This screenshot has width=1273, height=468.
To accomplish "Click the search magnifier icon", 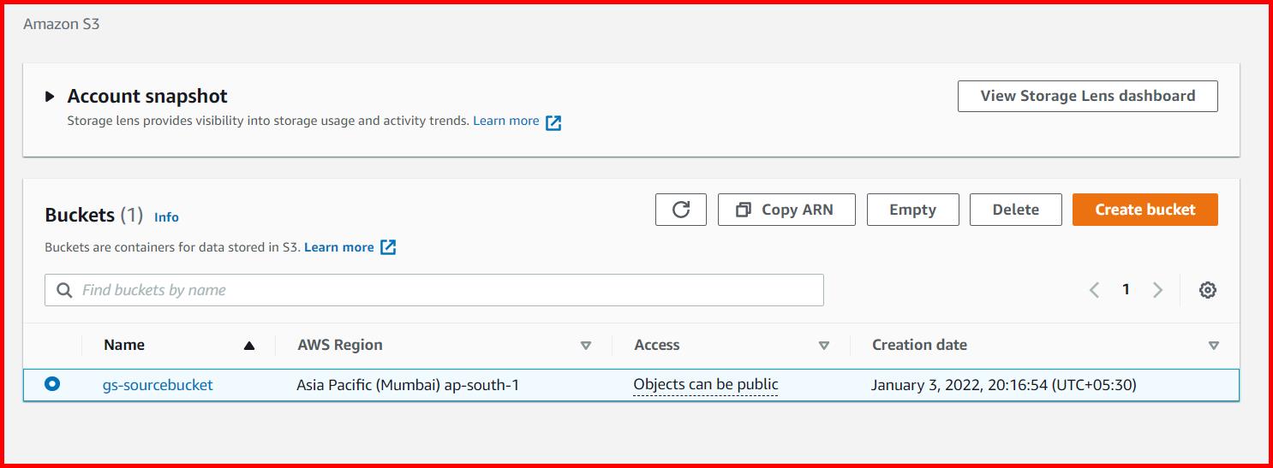I will click(x=64, y=290).
